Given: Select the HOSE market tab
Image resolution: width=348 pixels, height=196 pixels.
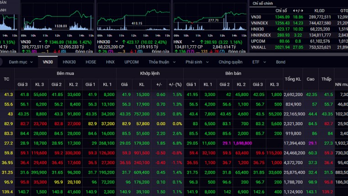Looking at the screenshot, I should point(91,62).
